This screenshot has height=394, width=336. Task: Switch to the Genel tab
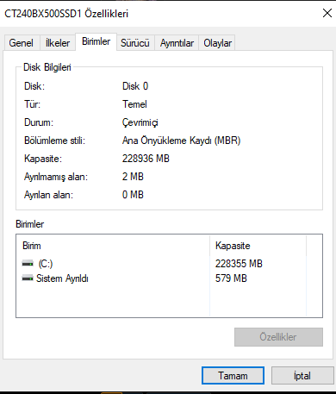point(22,43)
